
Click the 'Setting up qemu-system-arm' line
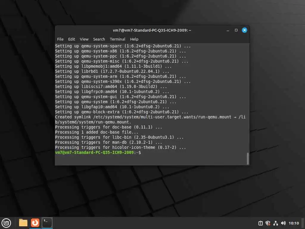pos(120,77)
